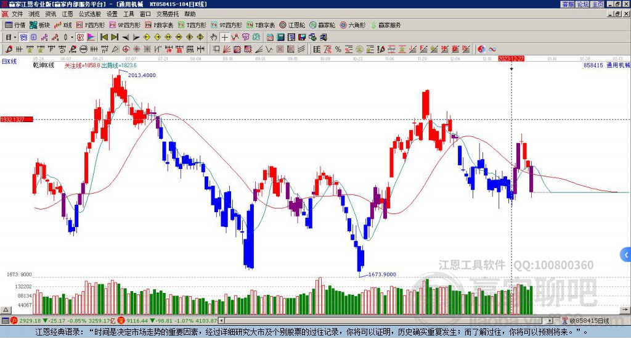
Task: Open the 行情 quotes view
Action: (15, 25)
